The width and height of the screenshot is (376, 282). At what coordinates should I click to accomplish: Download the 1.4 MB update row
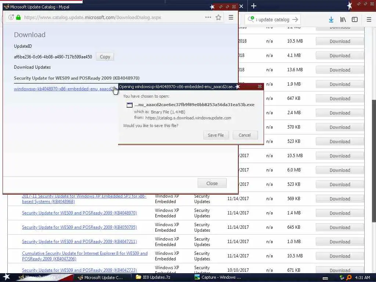(340, 213)
